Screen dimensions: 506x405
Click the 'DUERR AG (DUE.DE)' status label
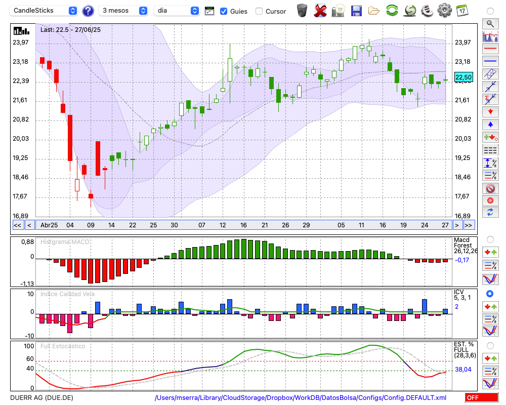[41, 397]
